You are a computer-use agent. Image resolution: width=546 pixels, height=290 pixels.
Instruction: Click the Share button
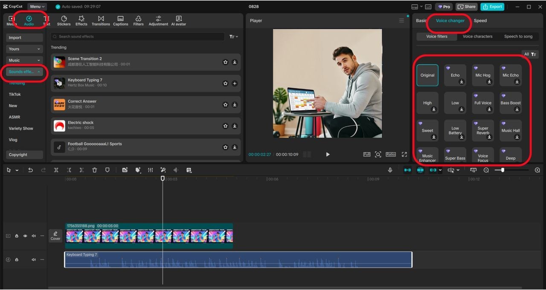click(466, 7)
